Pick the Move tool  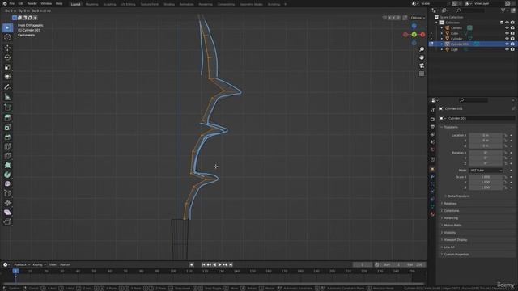[7, 48]
